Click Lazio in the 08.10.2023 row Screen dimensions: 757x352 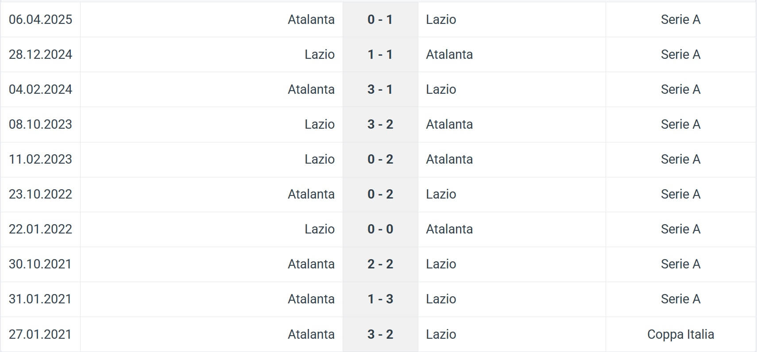click(x=319, y=124)
